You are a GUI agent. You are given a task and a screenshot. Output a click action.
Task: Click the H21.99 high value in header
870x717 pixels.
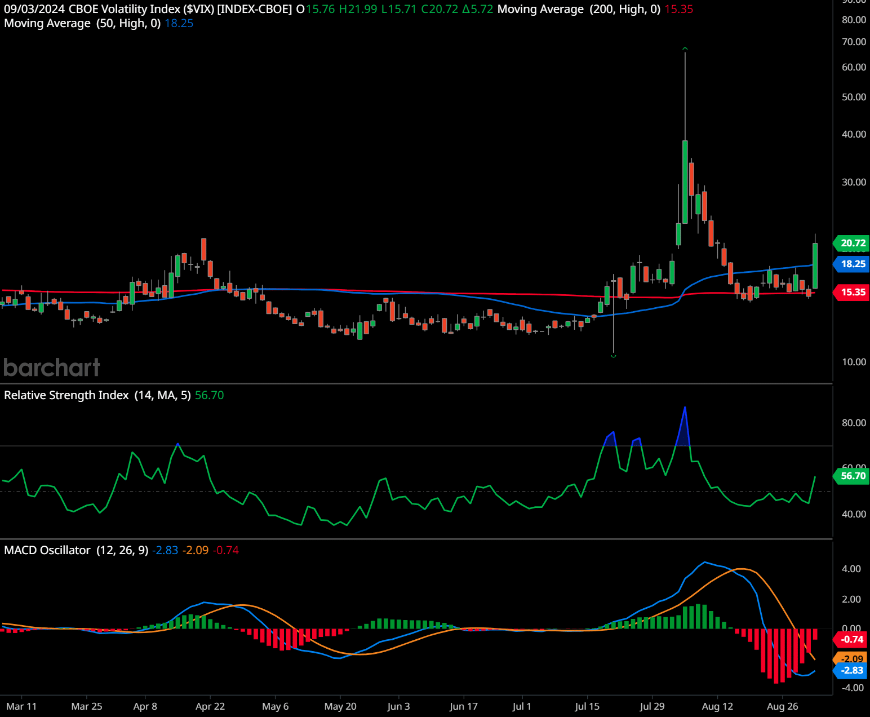(x=358, y=9)
